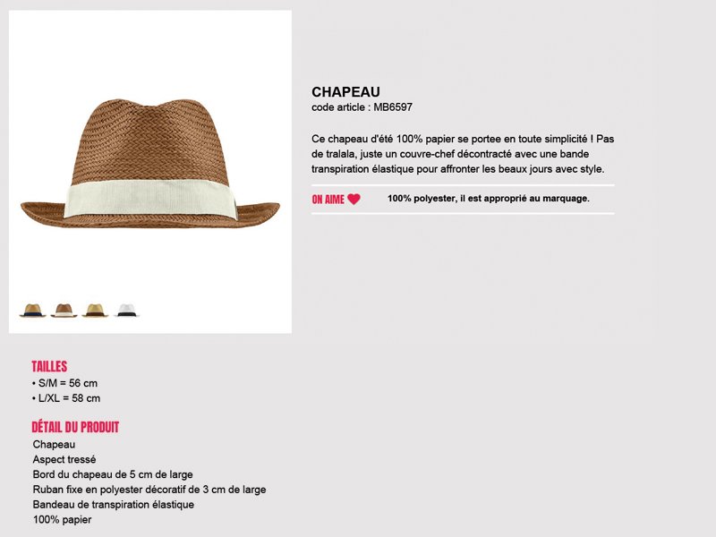Choose the straw hat with brown band thumbnail
Image resolution: width=716 pixels, height=537 pixels.
click(94, 311)
